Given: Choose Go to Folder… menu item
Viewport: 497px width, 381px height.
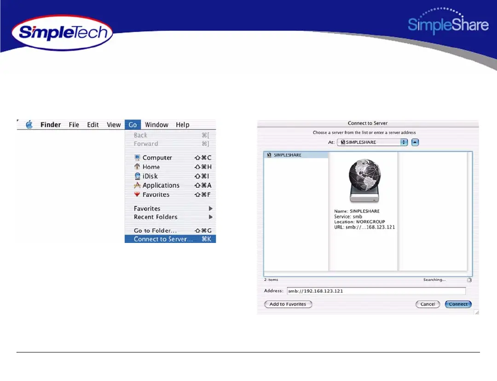Looking at the screenshot, I should point(170,231).
